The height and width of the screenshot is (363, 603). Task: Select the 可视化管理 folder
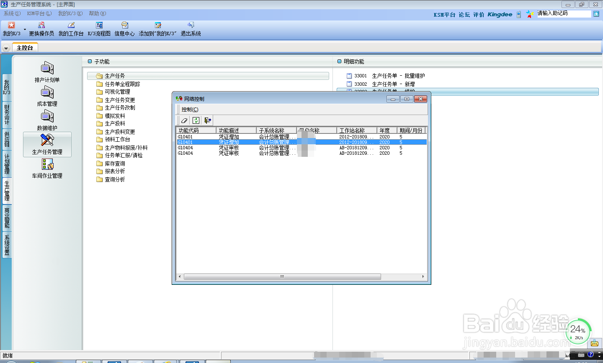(113, 92)
